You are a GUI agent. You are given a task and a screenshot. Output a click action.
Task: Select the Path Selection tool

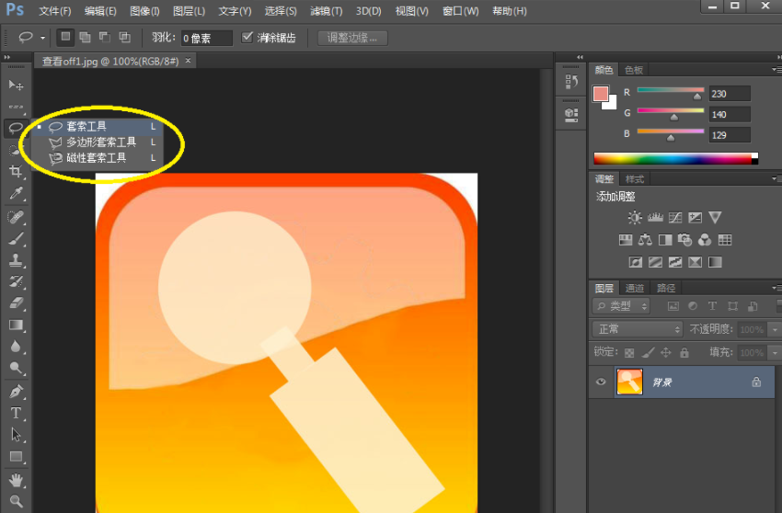click(16, 435)
